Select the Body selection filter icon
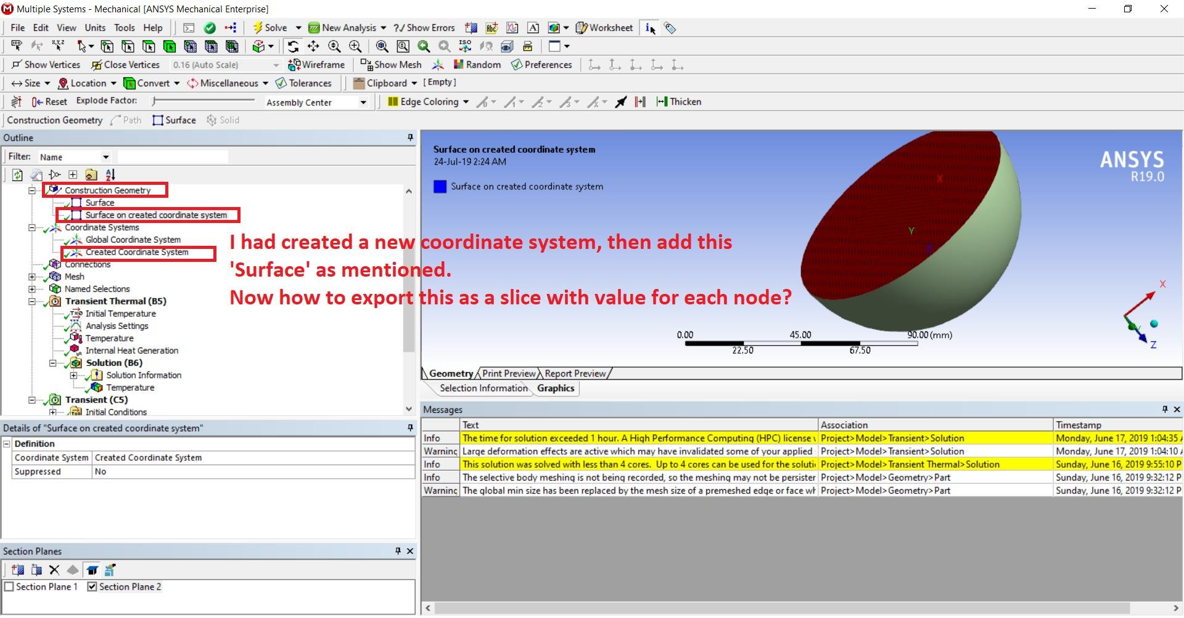This screenshot has height=618, width=1184. point(170,46)
